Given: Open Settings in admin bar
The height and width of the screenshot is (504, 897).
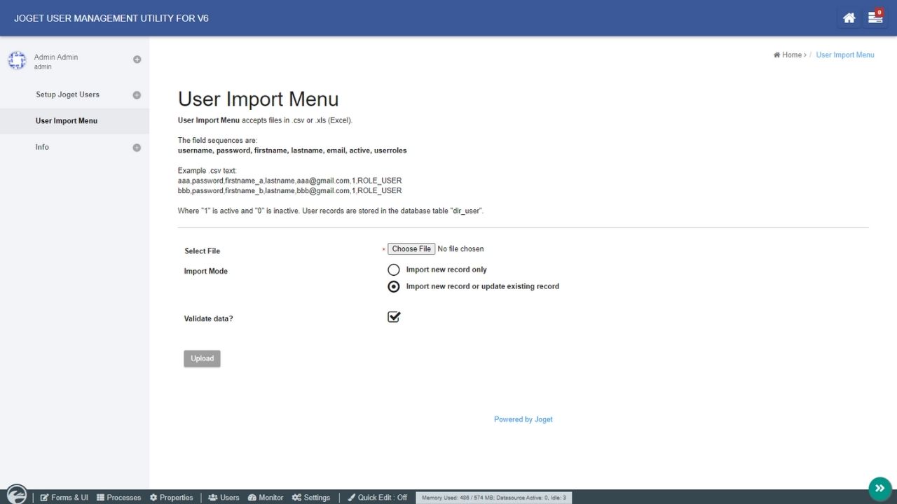Looking at the screenshot, I should click(x=311, y=498).
